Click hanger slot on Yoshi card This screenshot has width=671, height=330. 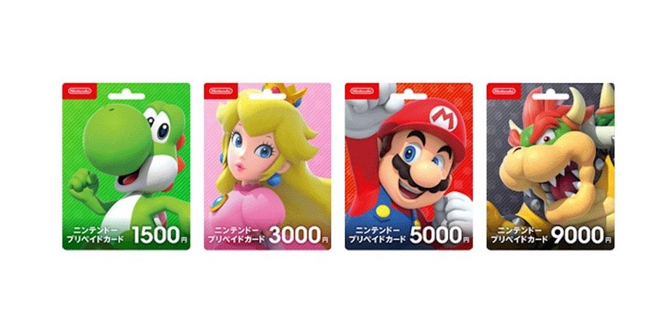click(126, 96)
